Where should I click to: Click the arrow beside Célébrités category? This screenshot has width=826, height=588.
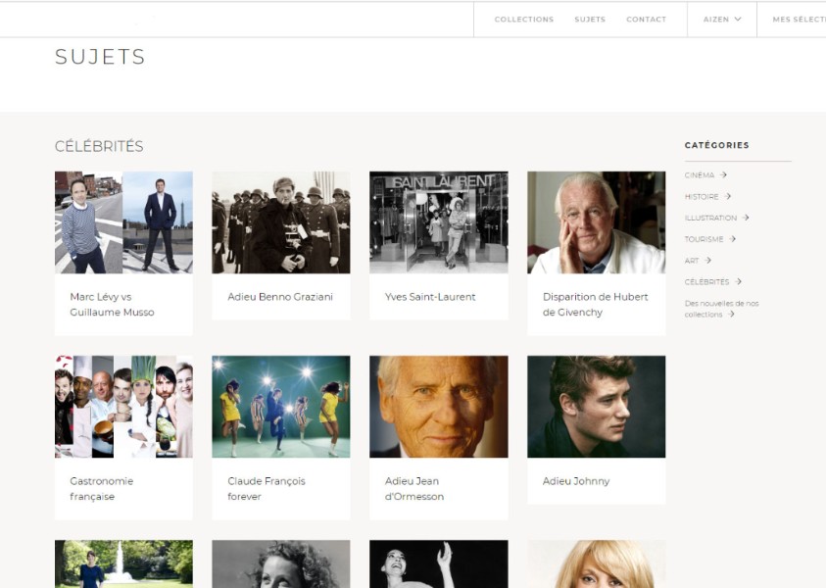pyautogui.click(x=739, y=282)
